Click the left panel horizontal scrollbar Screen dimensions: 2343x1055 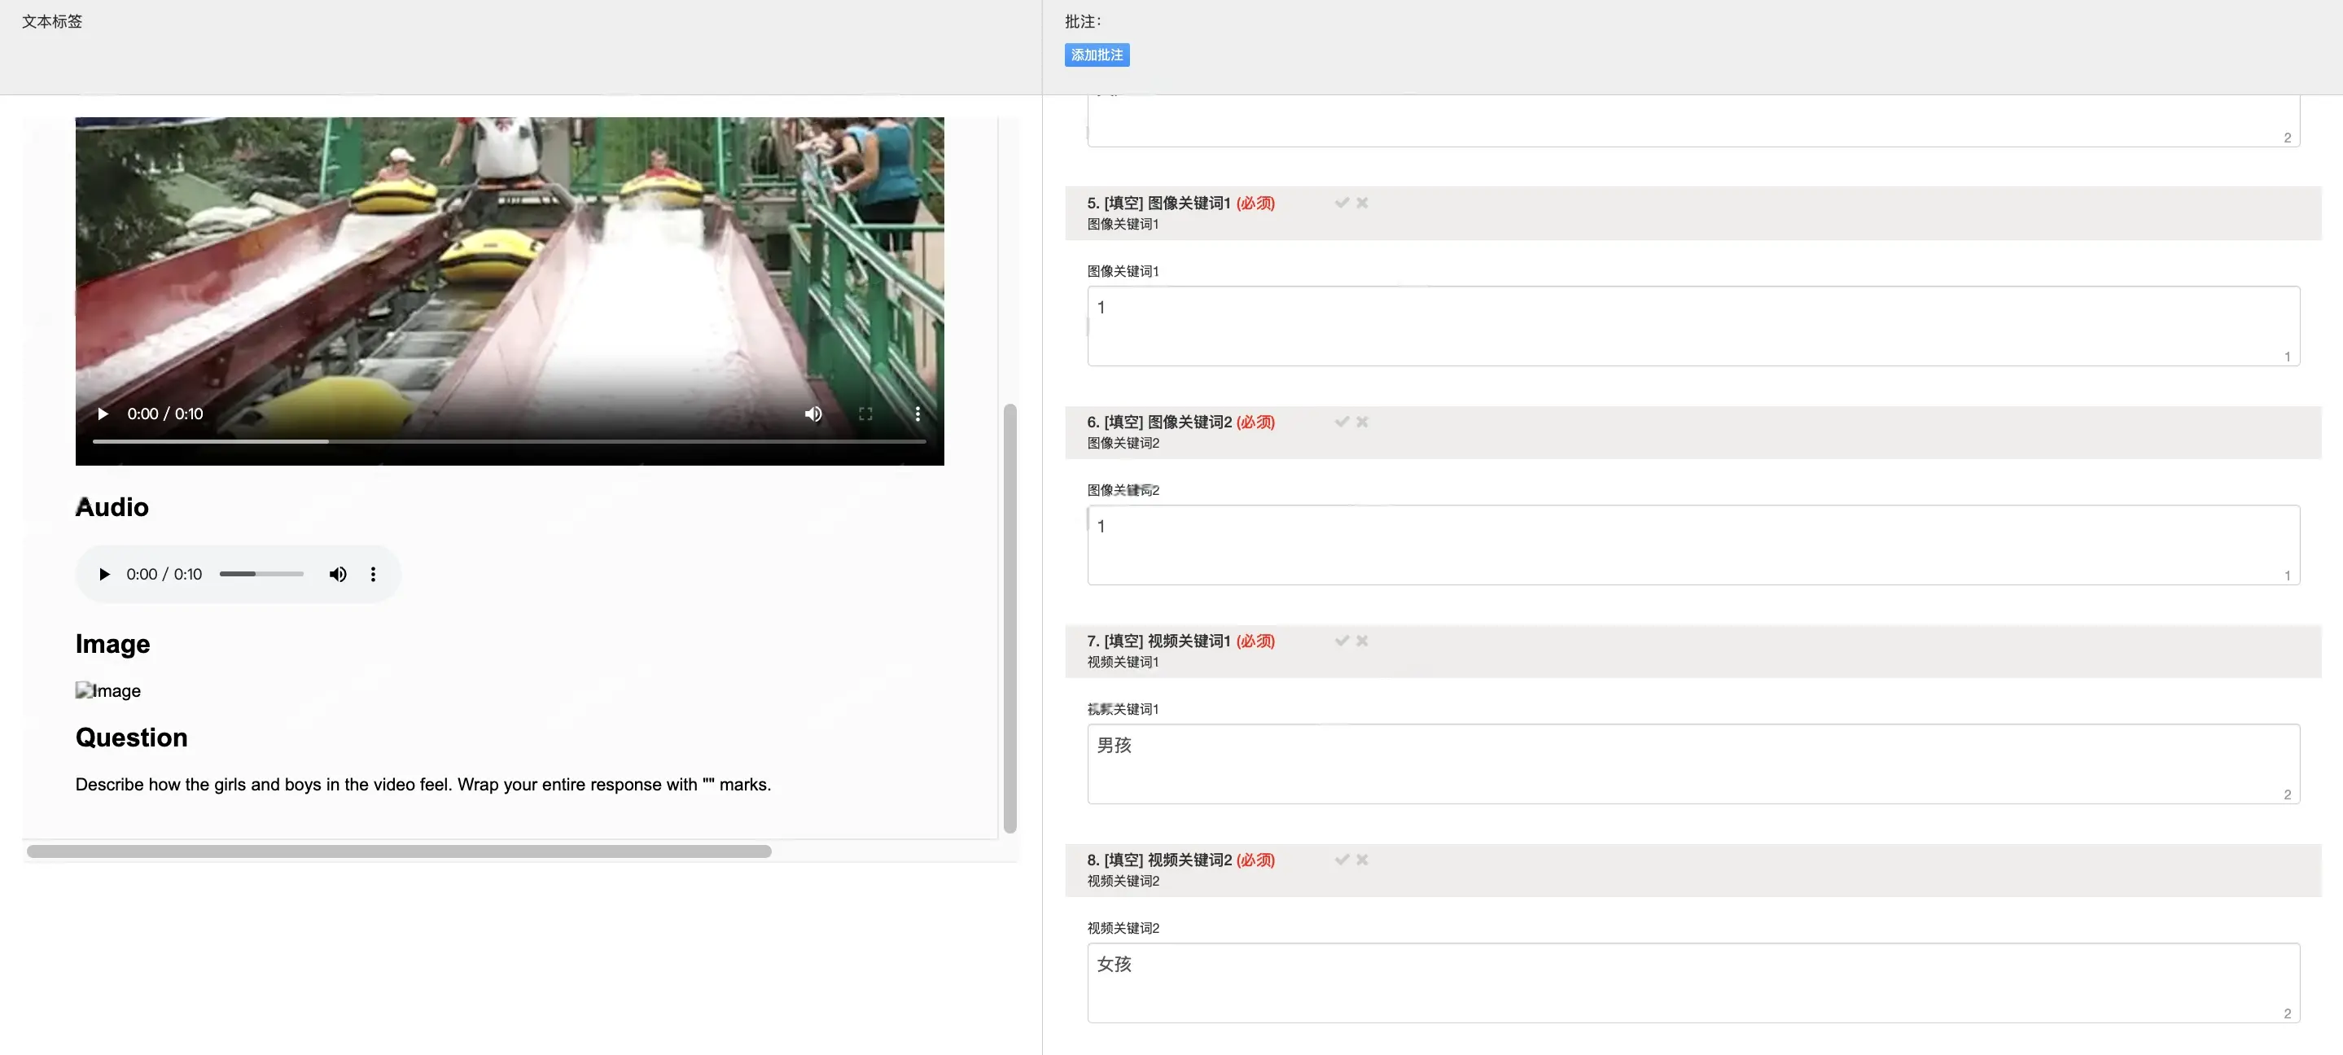(x=399, y=851)
